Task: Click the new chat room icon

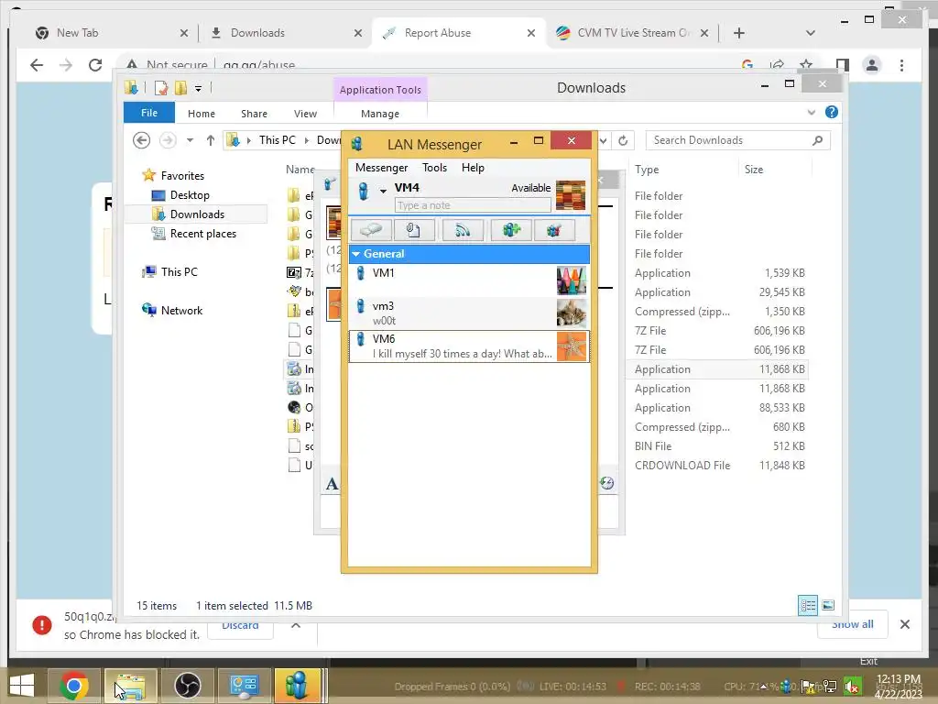Action: pyautogui.click(x=511, y=230)
